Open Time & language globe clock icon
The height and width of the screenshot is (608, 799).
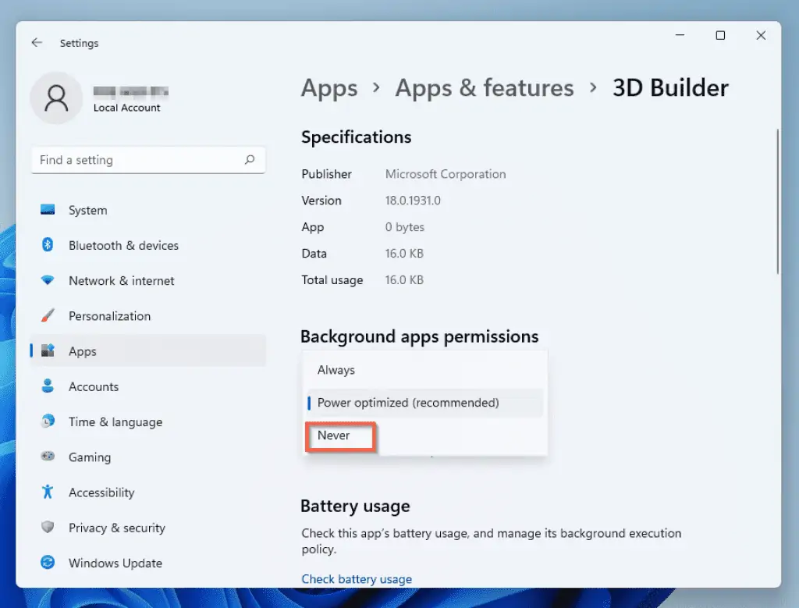click(48, 421)
